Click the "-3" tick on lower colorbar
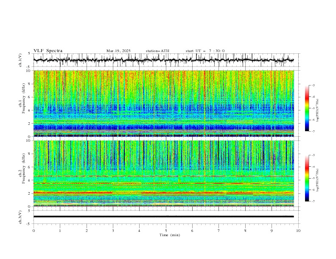This screenshot has height=259, width=336. click(x=313, y=155)
